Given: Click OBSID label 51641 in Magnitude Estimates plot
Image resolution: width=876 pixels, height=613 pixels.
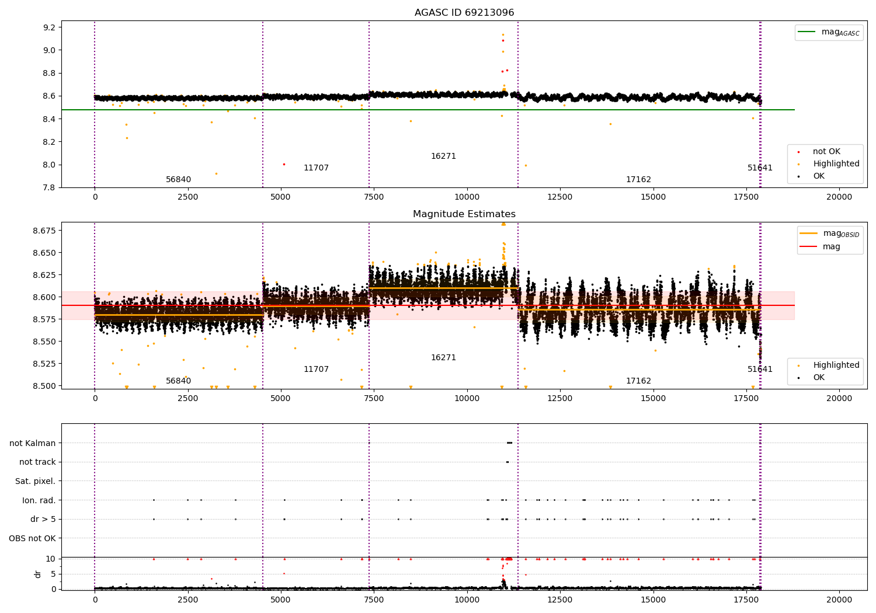Looking at the screenshot, I should (760, 370).
